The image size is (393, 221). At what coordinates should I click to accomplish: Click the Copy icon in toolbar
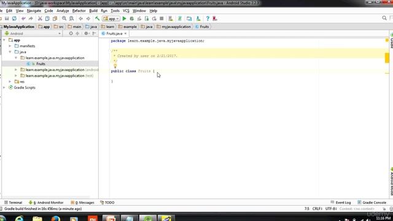(x=47, y=18)
